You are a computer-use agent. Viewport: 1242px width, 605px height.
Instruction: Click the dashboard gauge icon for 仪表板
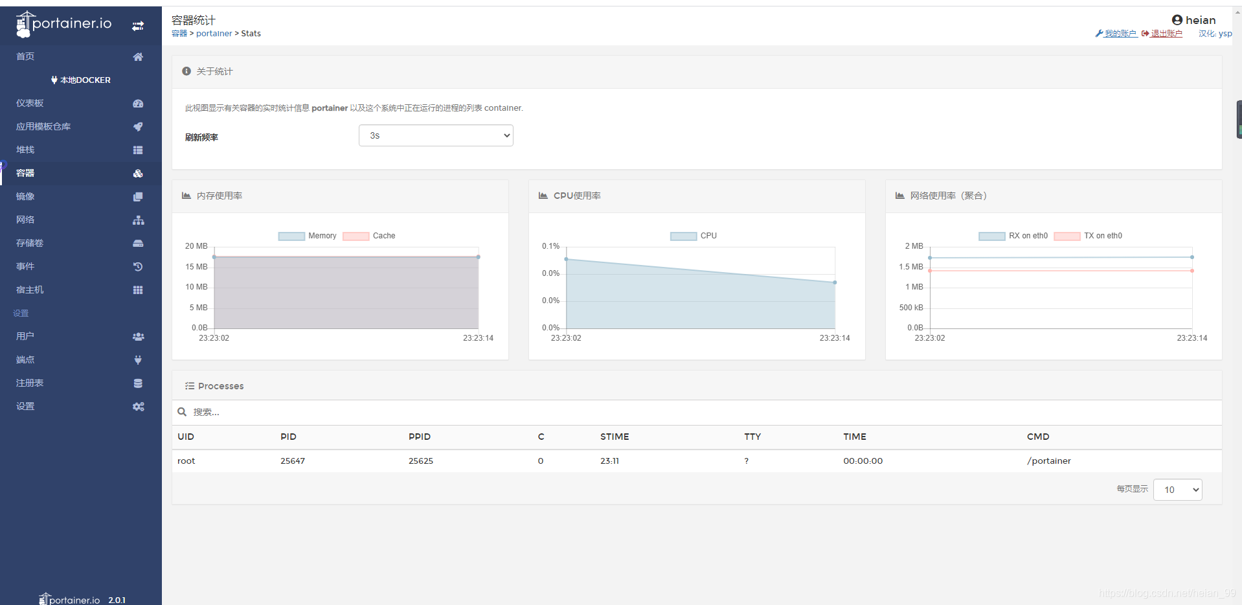[138, 104]
